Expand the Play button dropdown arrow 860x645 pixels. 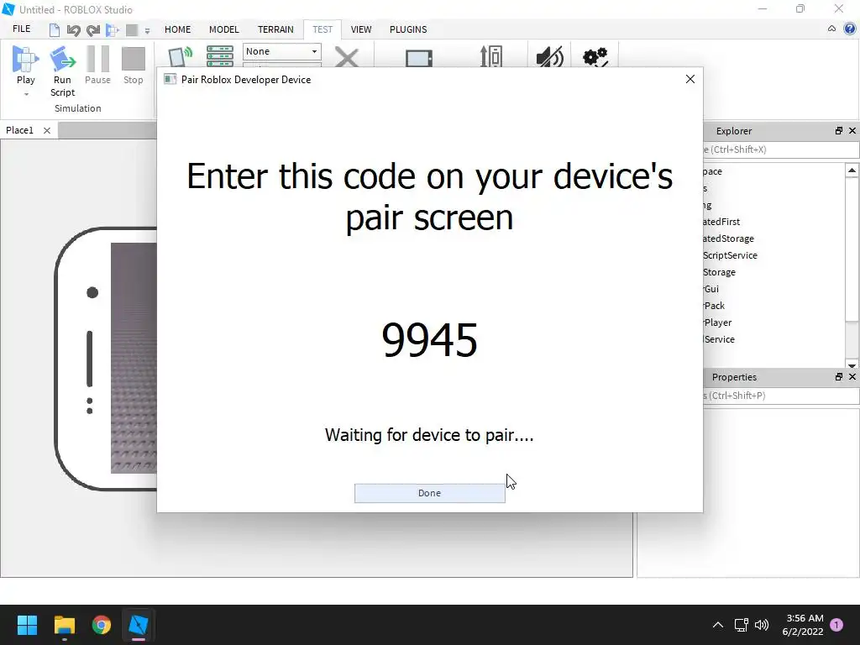tap(26, 94)
